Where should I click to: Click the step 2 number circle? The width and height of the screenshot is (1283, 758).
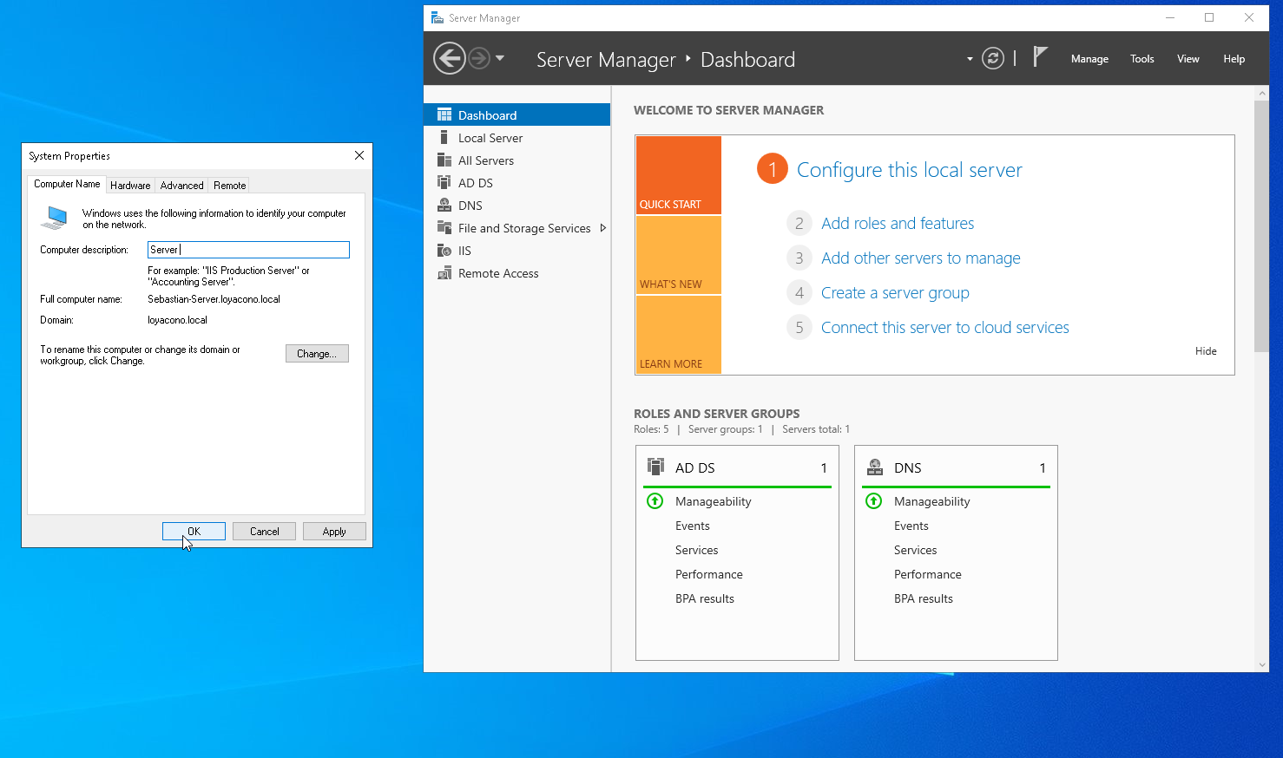799,223
